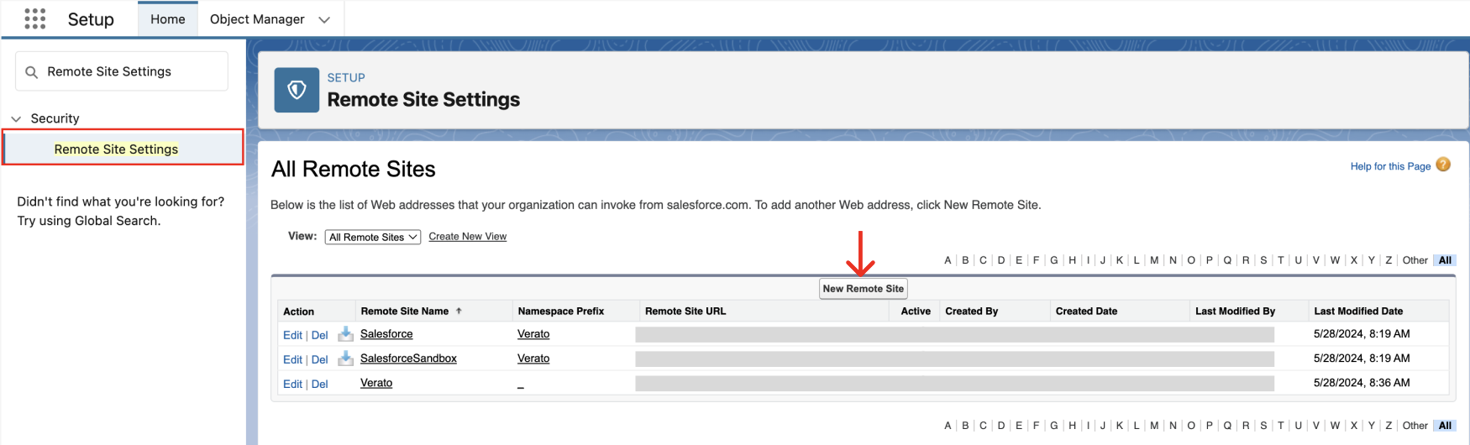Viewport: 1470px width, 445px height.
Task: Edit the Salesforce remote site
Action: click(x=292, y=335)
